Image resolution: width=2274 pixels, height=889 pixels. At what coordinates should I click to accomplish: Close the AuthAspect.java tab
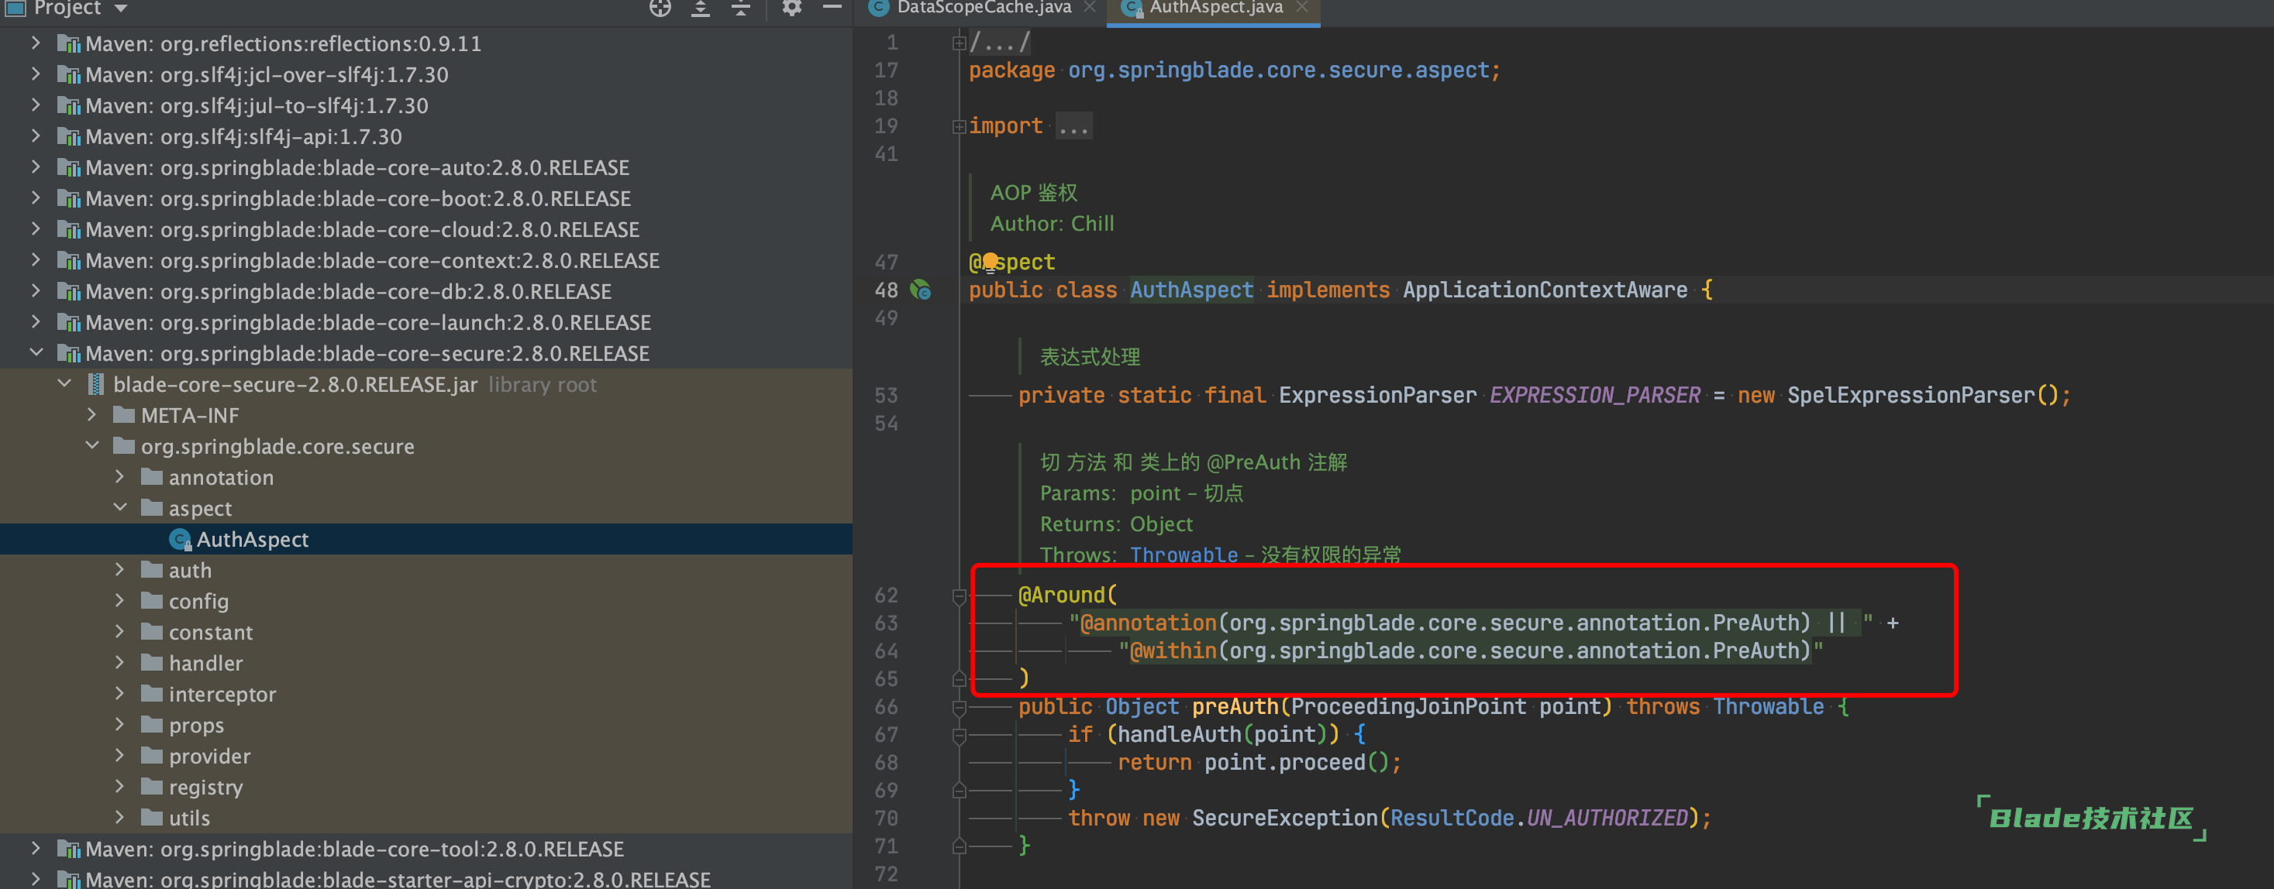[x=1301, y=7]
